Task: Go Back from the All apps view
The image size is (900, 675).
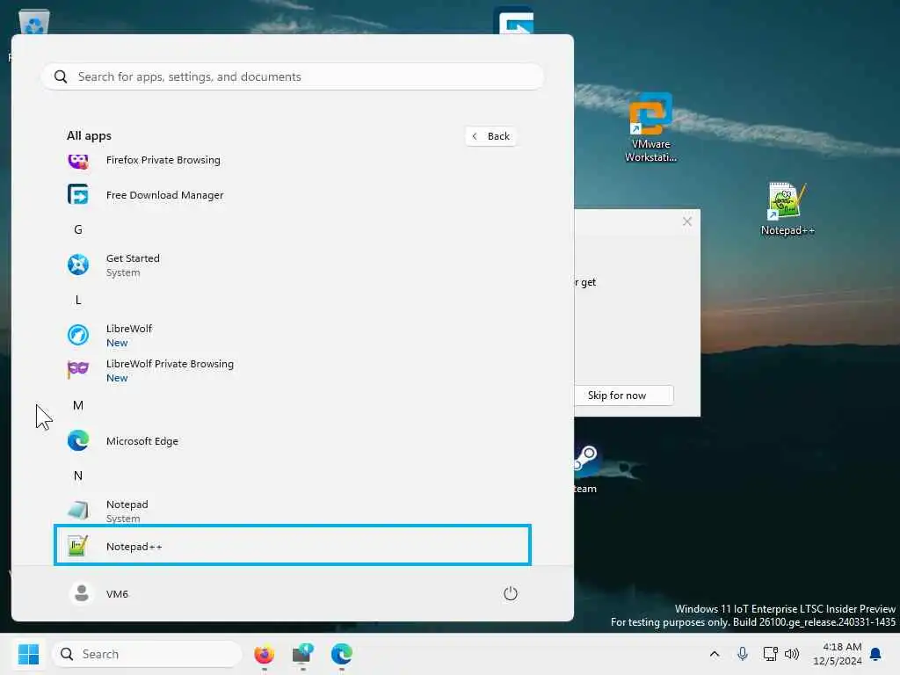Action: [490, 136]
